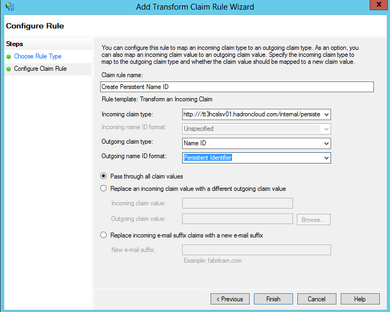Click the Incoming claim type URL text

252,114
